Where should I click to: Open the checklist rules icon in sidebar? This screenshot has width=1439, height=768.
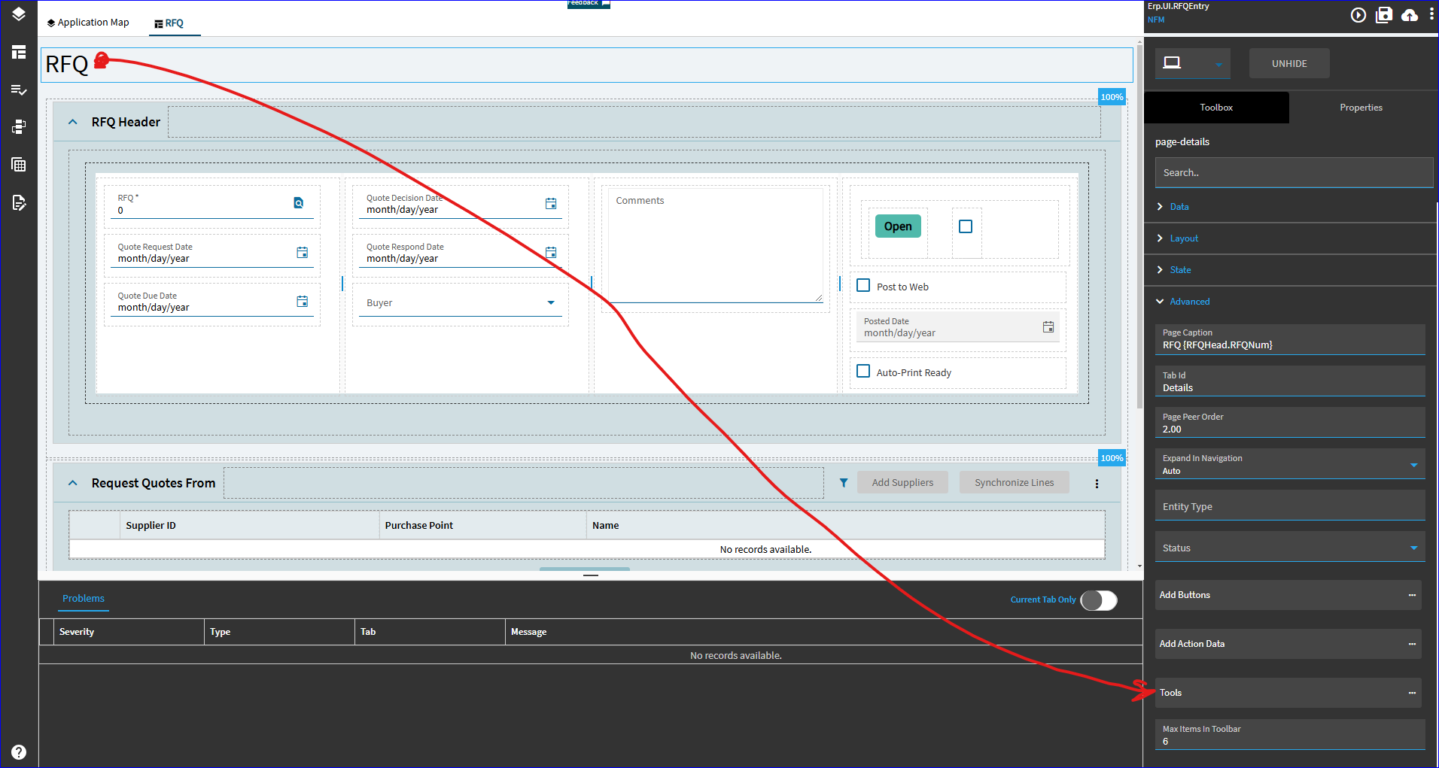click(x=19, y=90)
